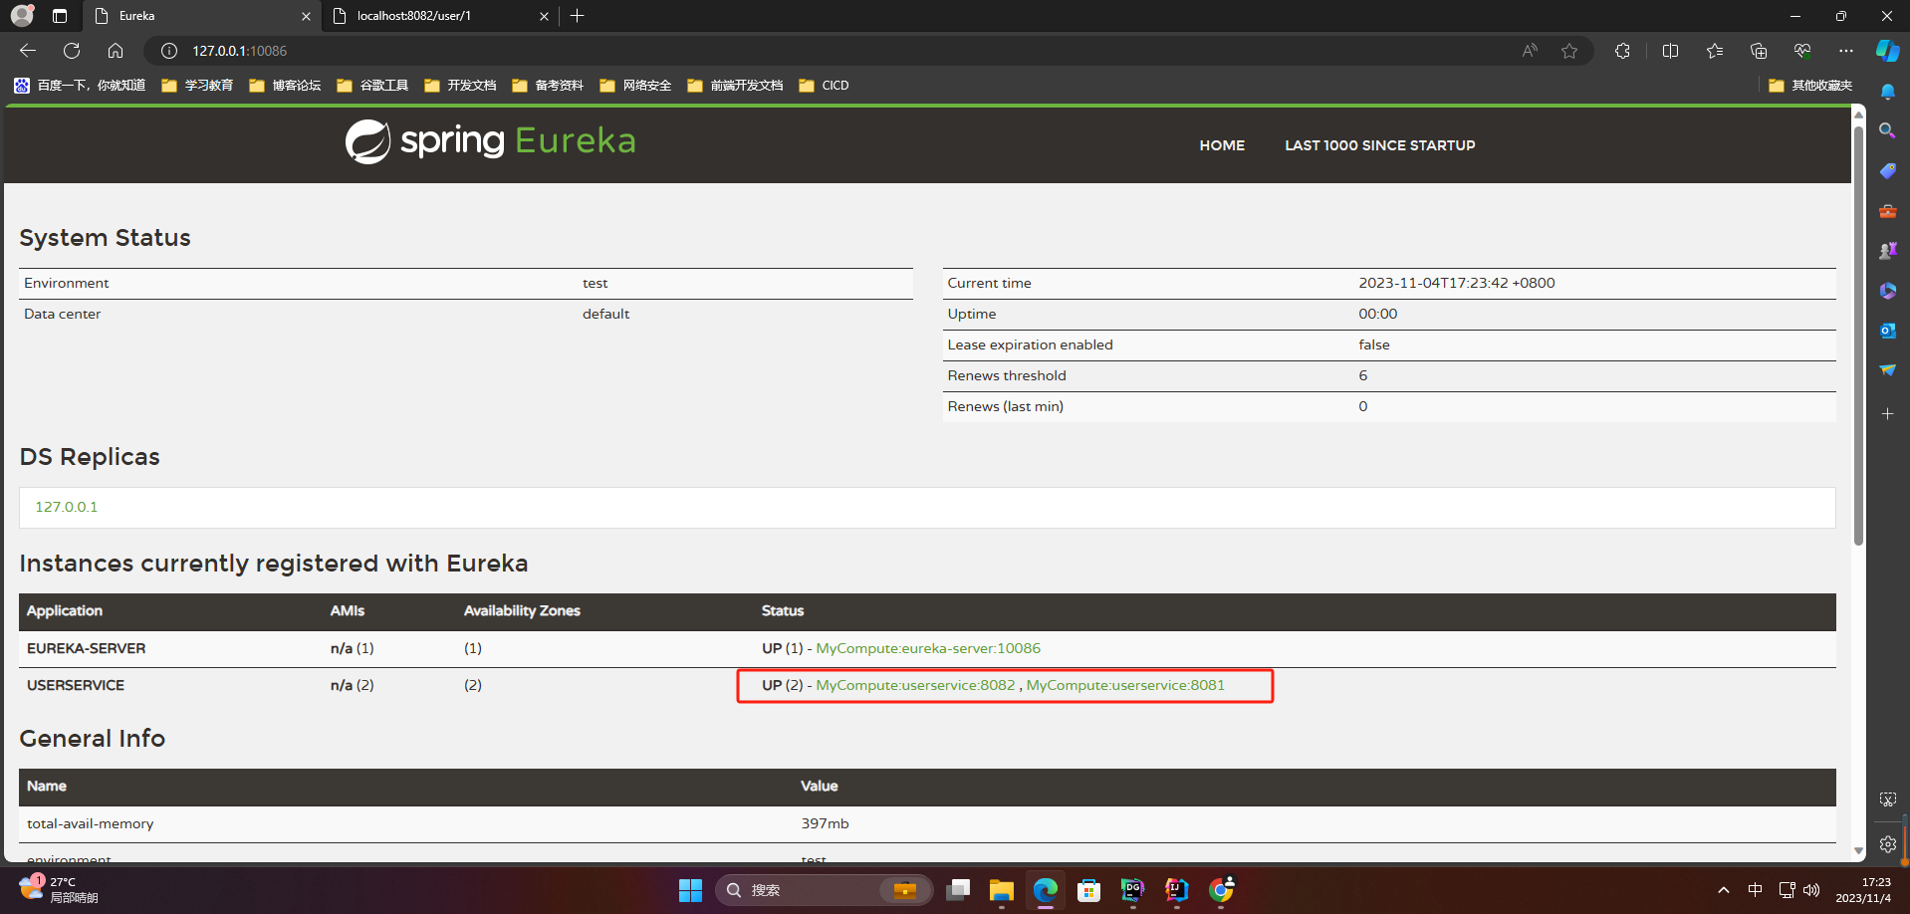Open IntelliJ IDEA from taskbar
Image resolution: width=1910 pixels, height=914 pixels.
point(1176,890)
